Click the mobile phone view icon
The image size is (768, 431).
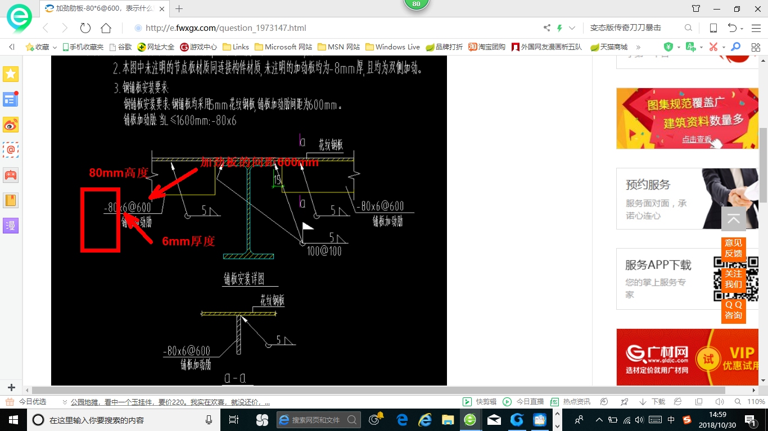click(713, 28)
